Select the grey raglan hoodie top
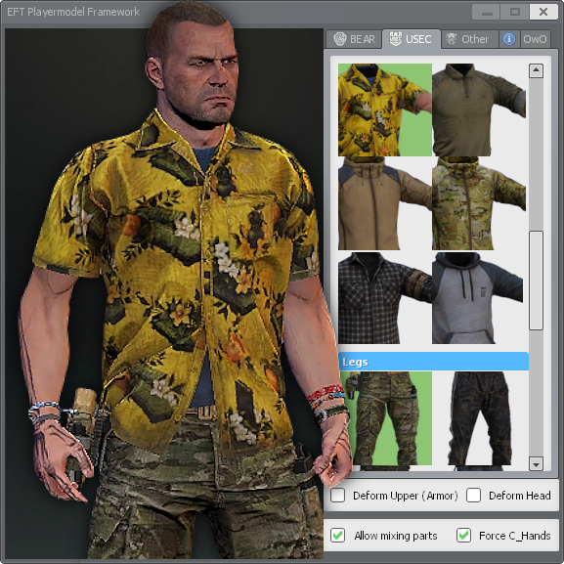The height and width of the screenshot is (564, 564). click(x=479, y=297)
